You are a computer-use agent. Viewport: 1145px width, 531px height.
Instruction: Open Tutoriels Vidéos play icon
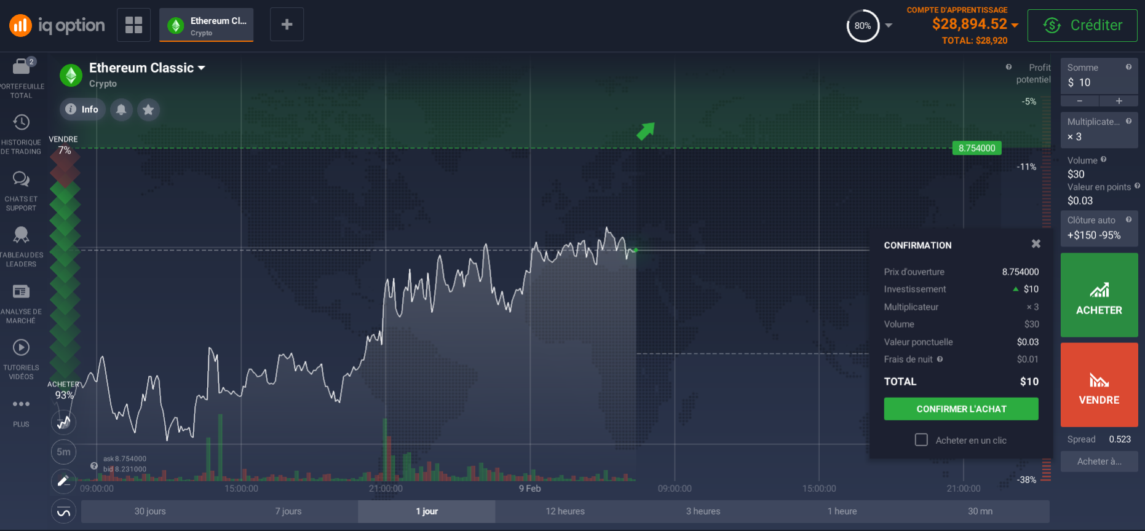(22, 348)
